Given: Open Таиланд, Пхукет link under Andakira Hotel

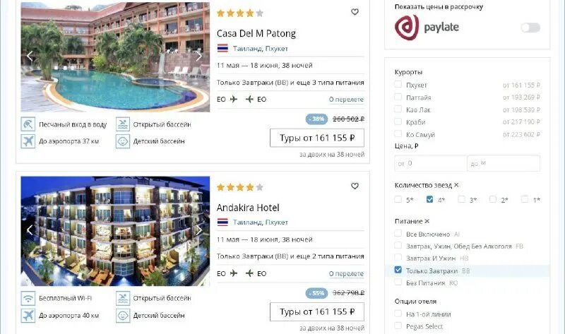Looking at the screenshot, I should [x=260, y=222].
